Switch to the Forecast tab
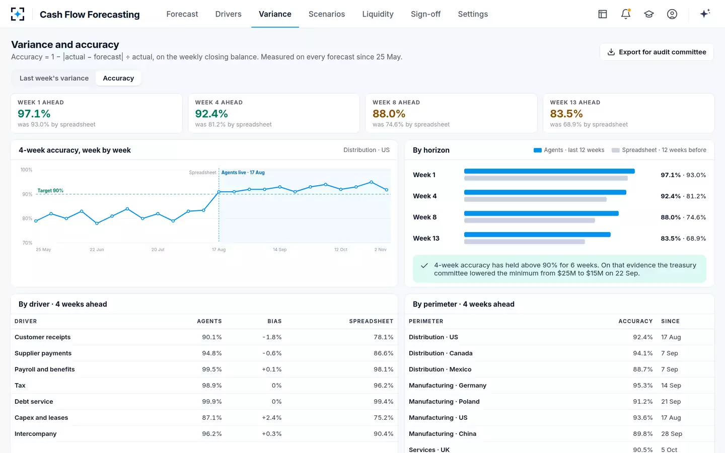Image resolution: width=725 pixels, height=453 pixels. 182,14
